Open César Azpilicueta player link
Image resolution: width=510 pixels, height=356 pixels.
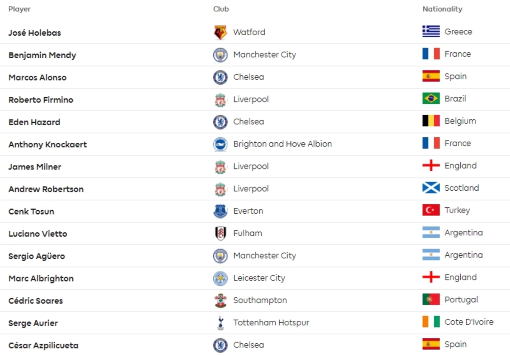coord(43,345)
